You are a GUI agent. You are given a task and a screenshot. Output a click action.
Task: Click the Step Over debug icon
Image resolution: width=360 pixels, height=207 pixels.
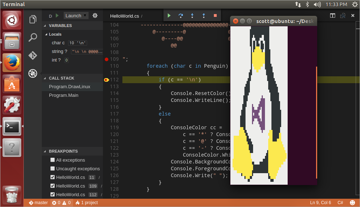tap(181, 15)
